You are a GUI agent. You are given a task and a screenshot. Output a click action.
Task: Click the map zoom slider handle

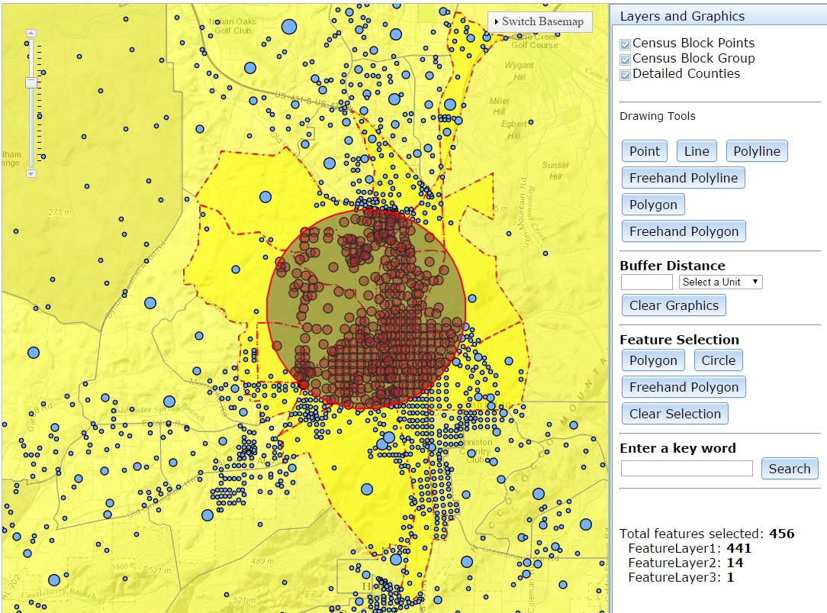pyautogui.click(x=31, y=82)
